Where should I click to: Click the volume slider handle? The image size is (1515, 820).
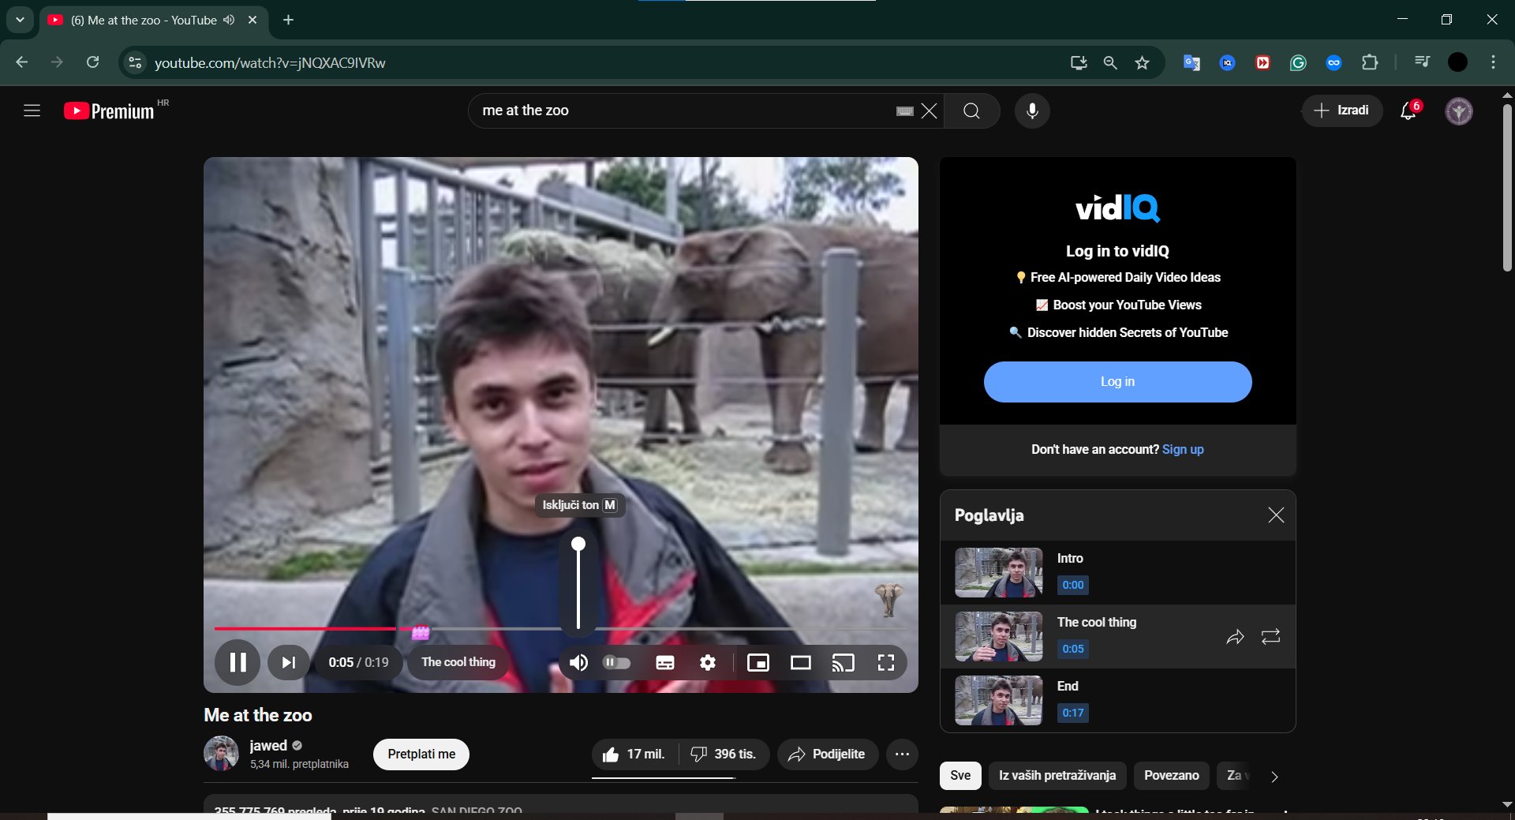[578, 544]
